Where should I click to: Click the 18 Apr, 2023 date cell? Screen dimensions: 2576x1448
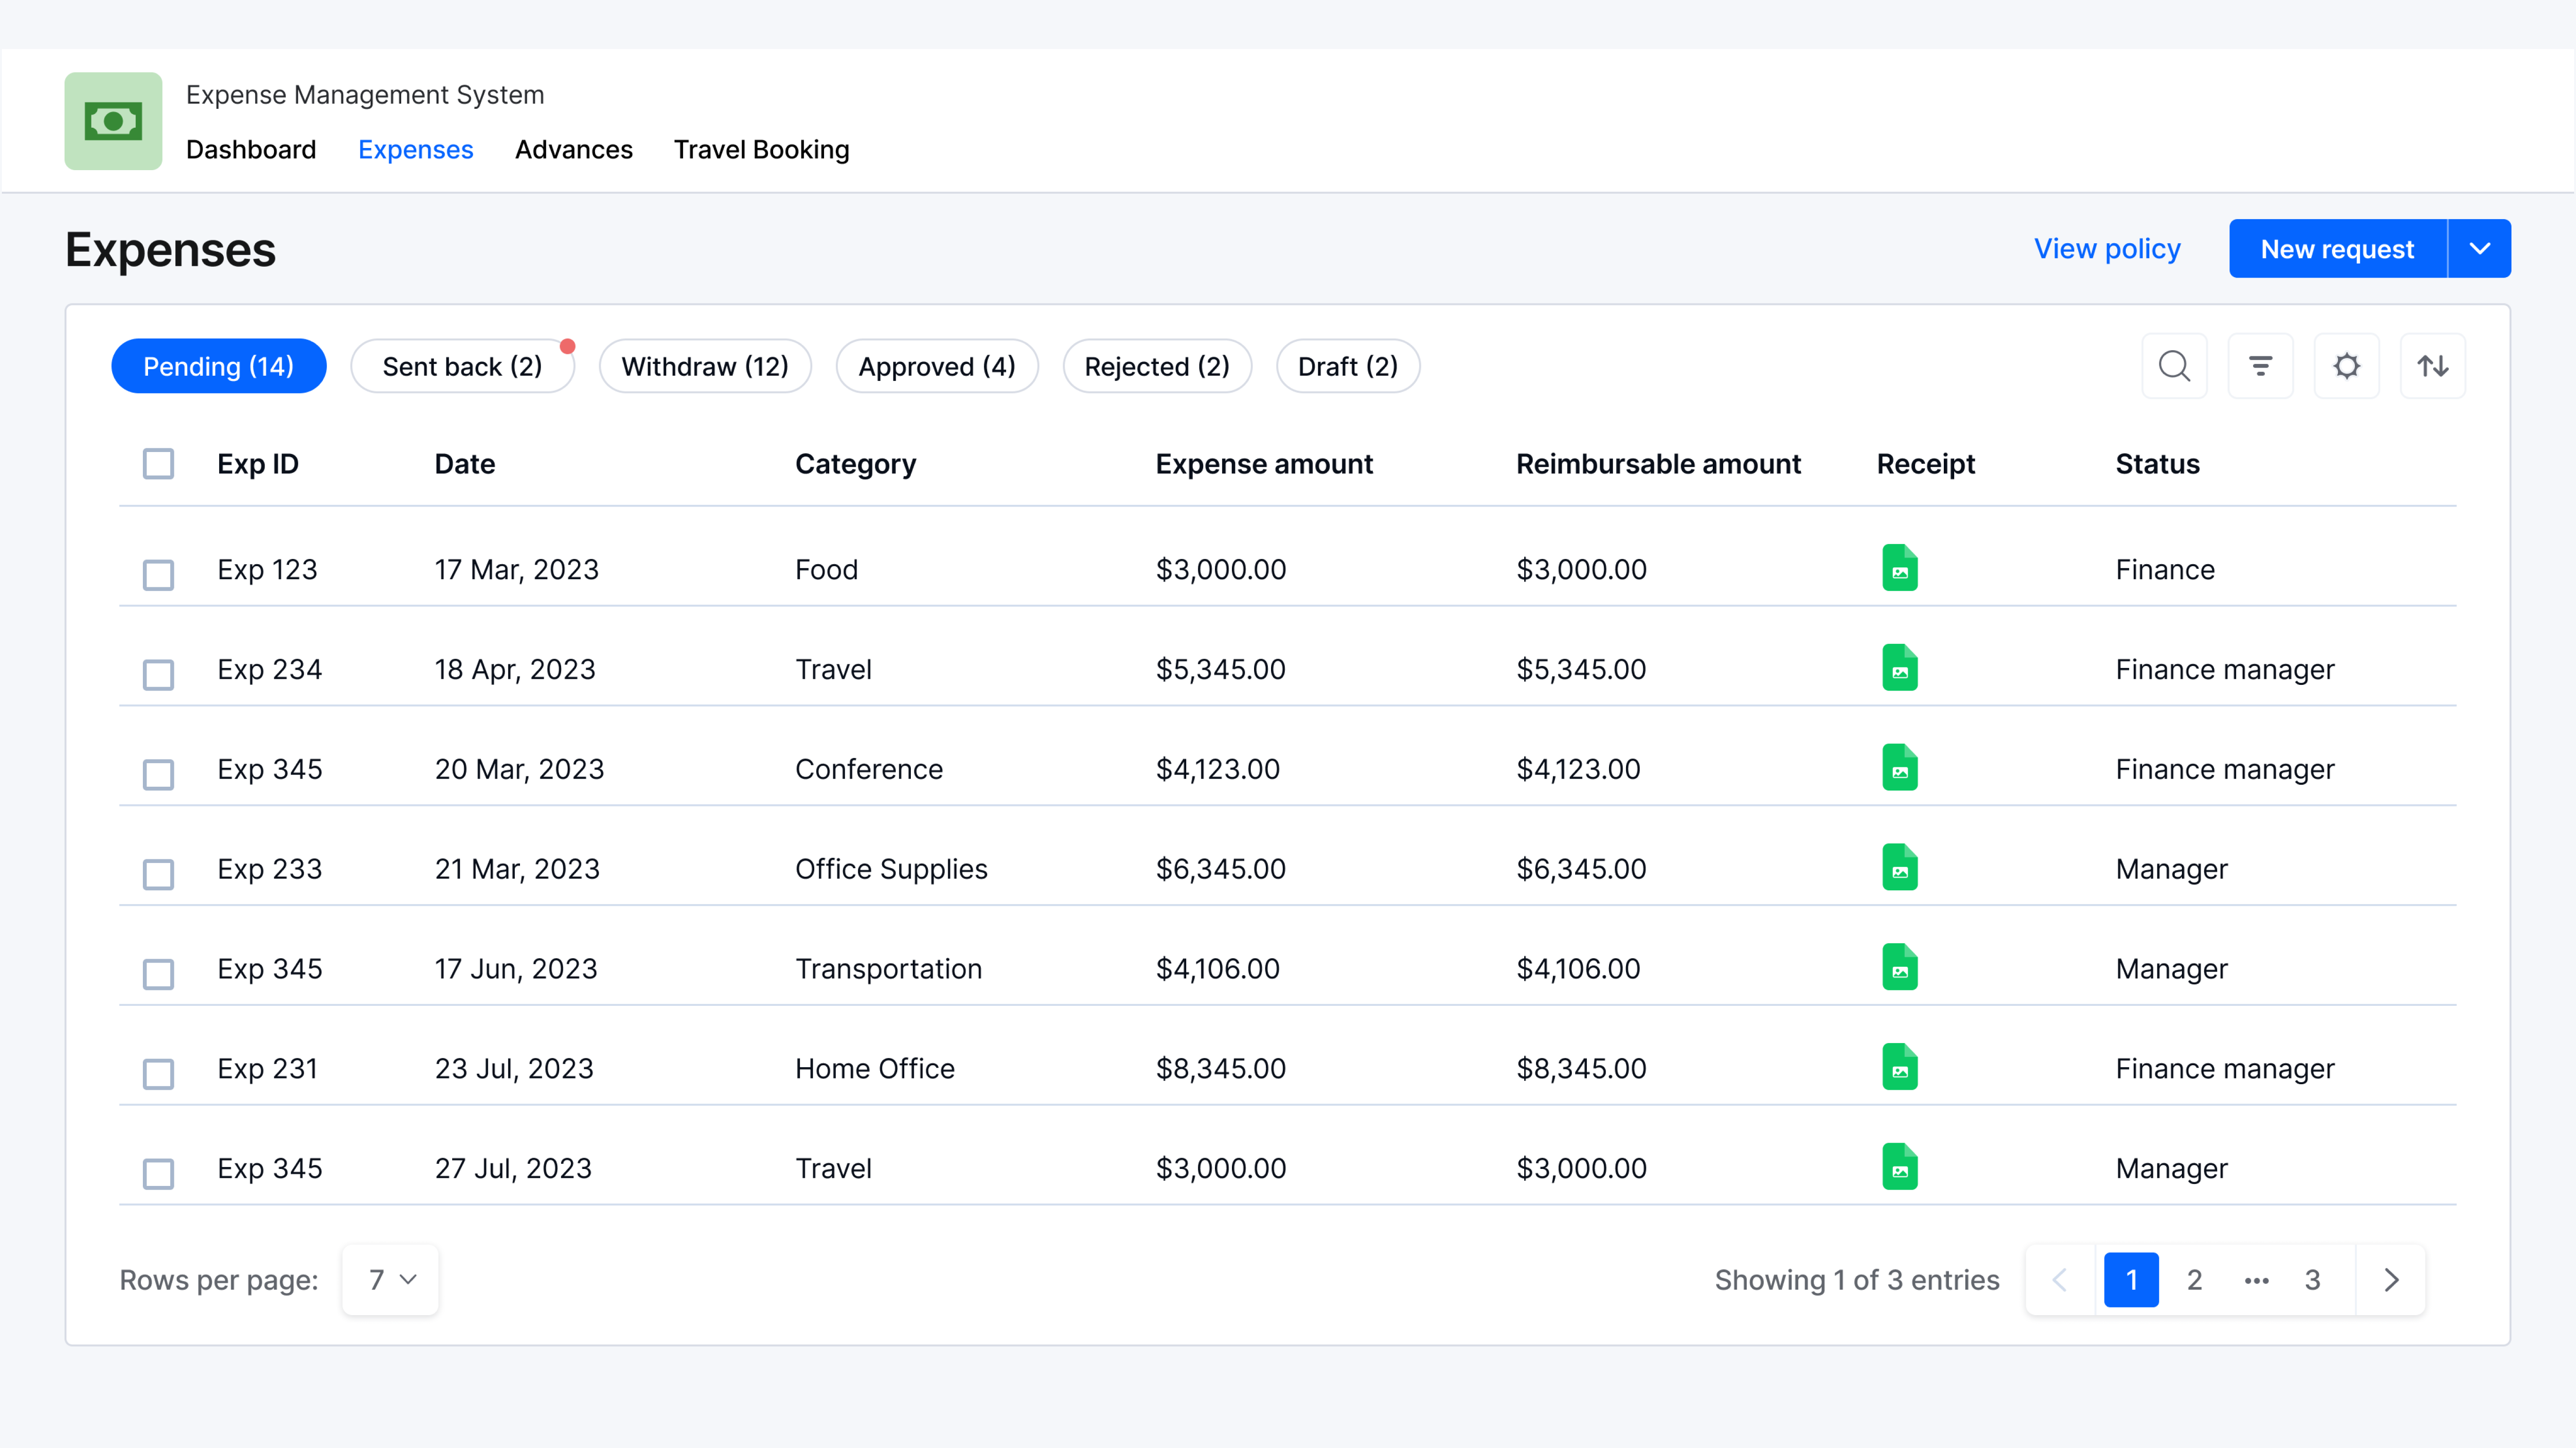click(515, 669)
